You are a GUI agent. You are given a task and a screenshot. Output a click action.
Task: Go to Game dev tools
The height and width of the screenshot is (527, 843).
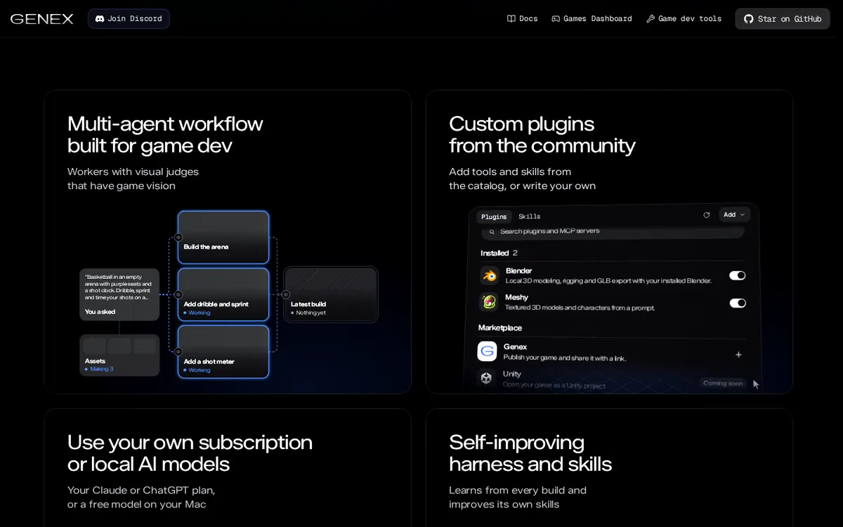click(x=684, y=19)
